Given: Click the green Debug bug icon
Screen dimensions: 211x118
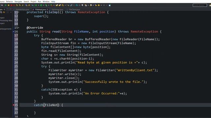Looking at the screenshot, I should click(36, 5).
